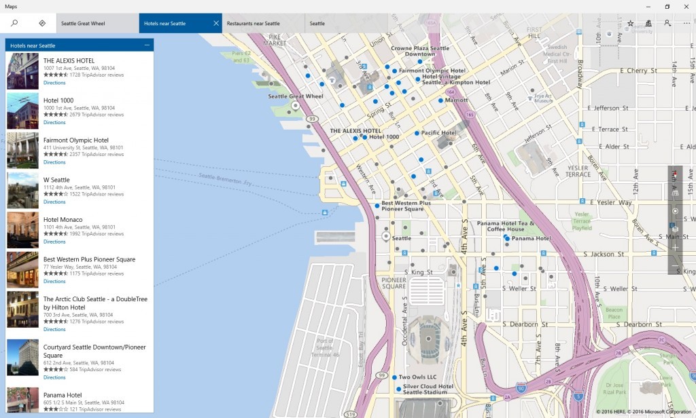
Task: Select the Hotel Monaco thumbnail image
Action: (x=22, y=230)
